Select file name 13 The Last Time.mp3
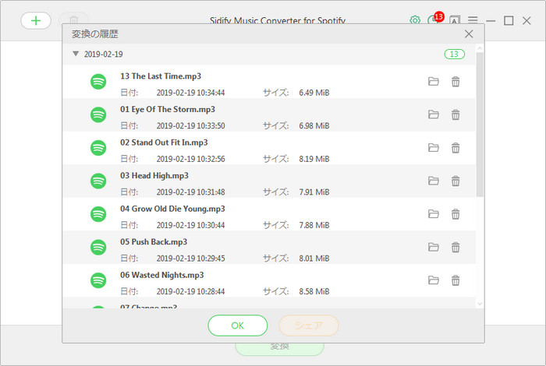 click(161, 76)
